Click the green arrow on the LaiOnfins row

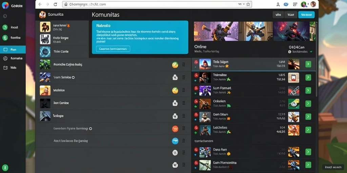[x=308, y=130]
